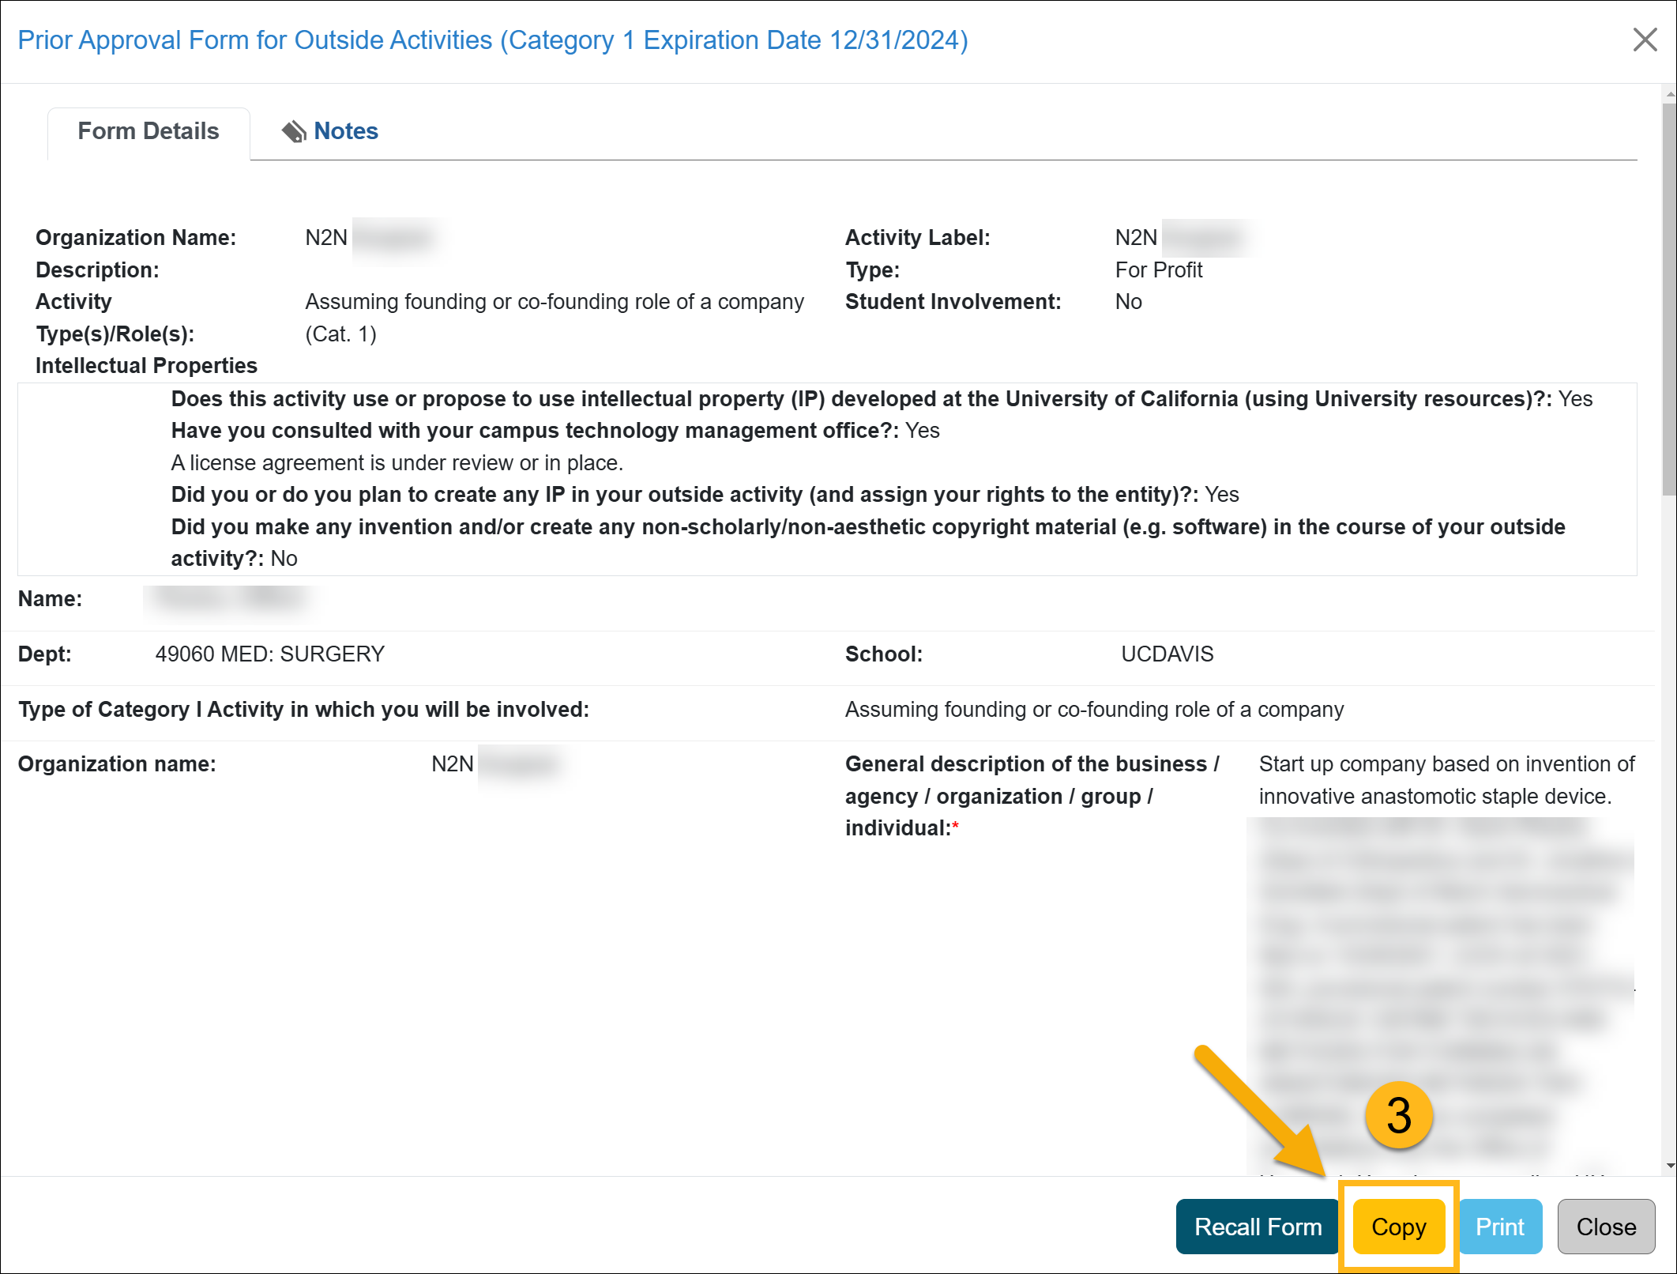Image resolution: width=1677 pixels, height=1274 pixels.
Task: Print the prior approval form
Action: click(x=1499, y=1227)
